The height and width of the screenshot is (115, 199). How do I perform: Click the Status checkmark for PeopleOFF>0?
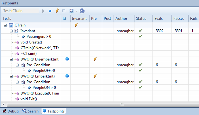[x=140, y=70]
